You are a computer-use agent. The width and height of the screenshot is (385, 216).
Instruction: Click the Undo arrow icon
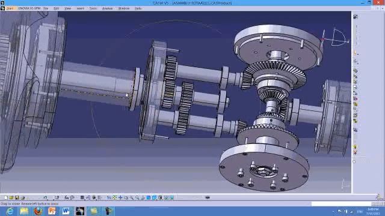point(45,197)
